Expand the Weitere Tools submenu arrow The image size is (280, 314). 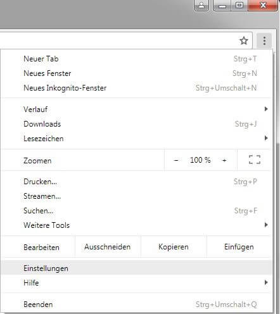(266, 225)
